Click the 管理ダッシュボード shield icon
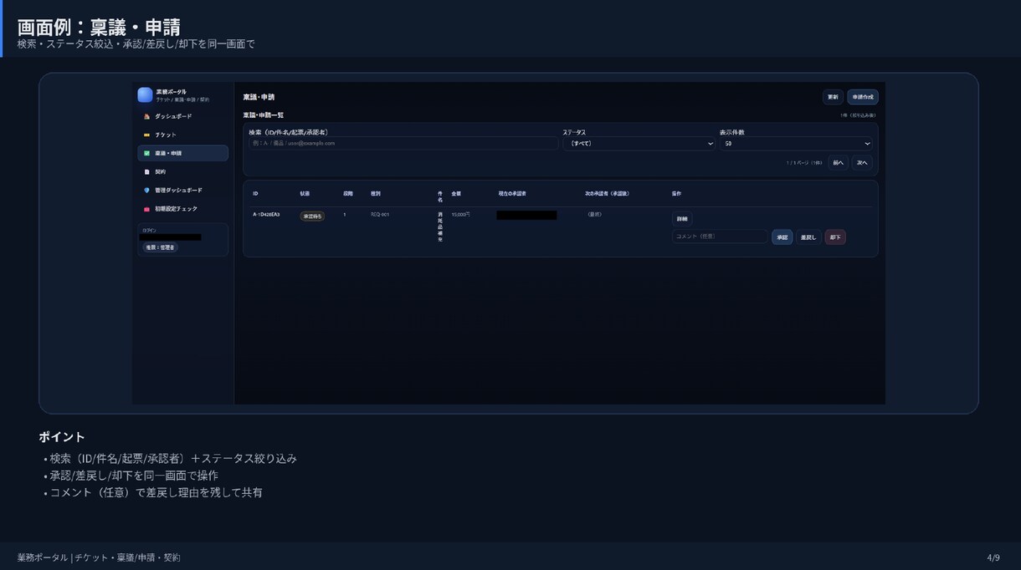Screen dimensions: 1021x570 pyautogui.click(x=146, y=190)
